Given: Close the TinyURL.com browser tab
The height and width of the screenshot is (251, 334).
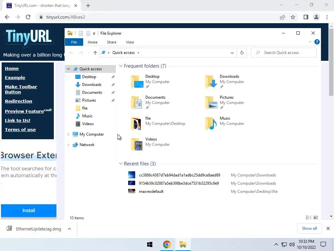Looking at the screenshot, I should tap(76, 6).
